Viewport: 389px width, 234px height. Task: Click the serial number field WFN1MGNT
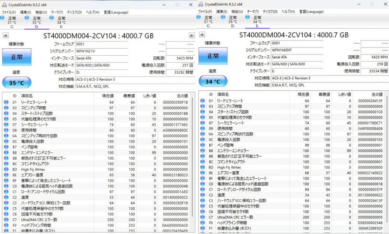click(x=297, y=50)
